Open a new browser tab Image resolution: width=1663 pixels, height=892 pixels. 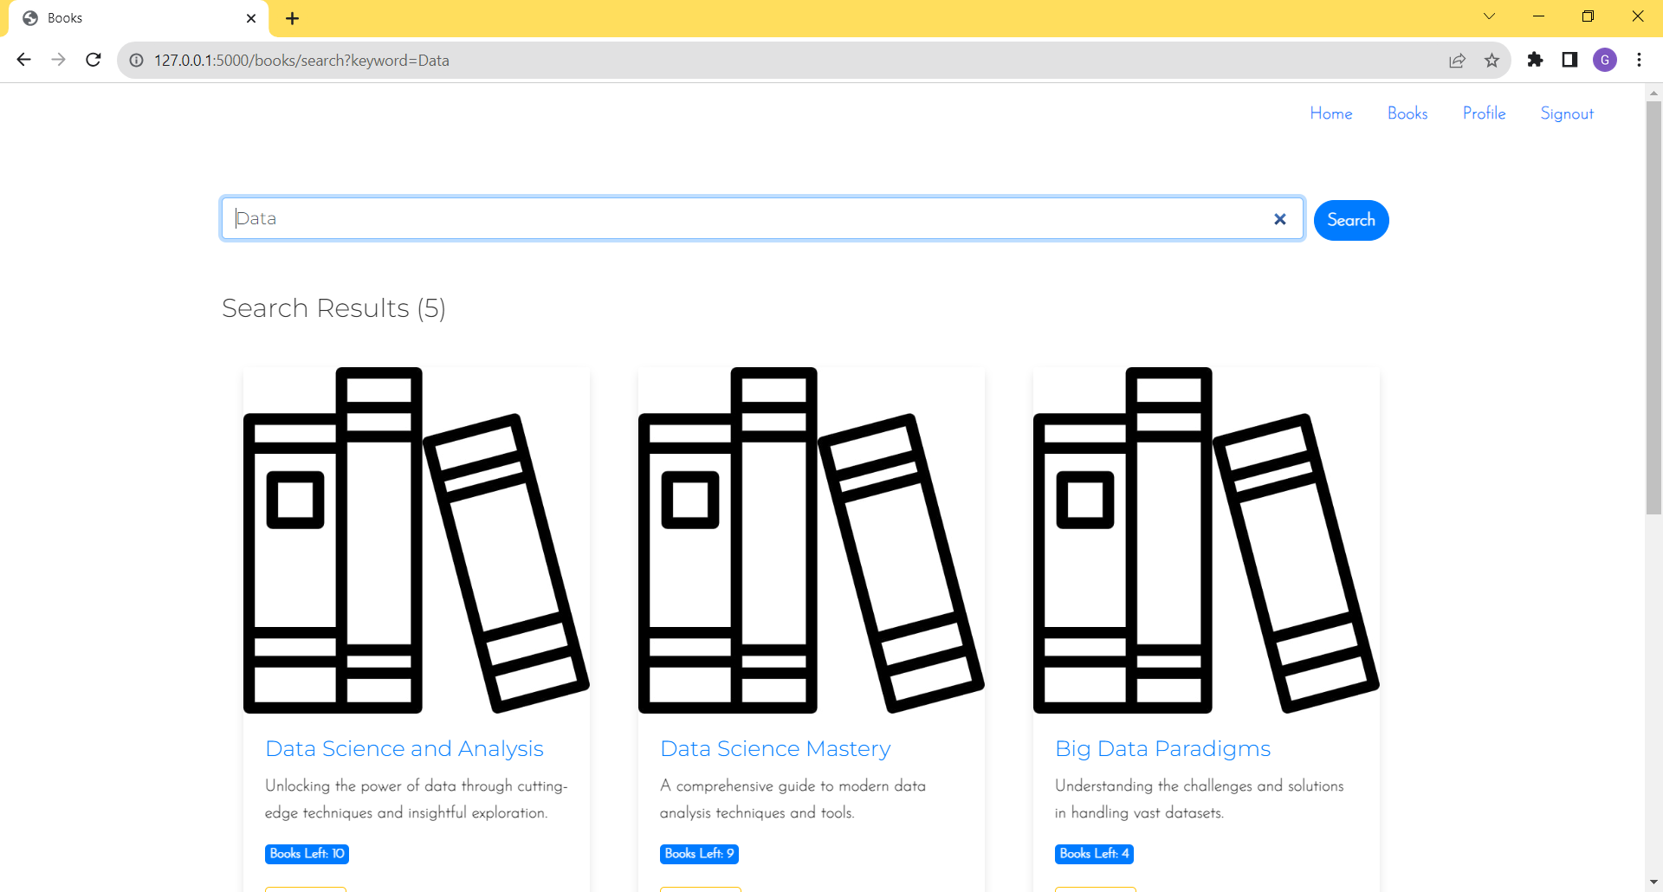293,18
